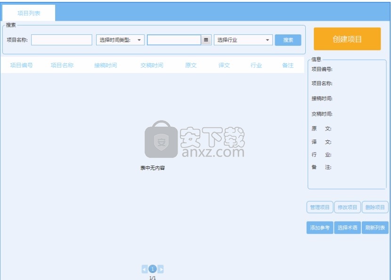Open 管理项目 button
This screenshot has height=280, width=391.
coord(320,207)
